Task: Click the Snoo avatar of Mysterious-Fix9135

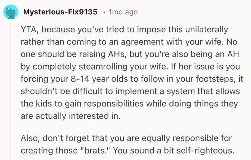Action: pyautogui.click(x=10, y=12)
